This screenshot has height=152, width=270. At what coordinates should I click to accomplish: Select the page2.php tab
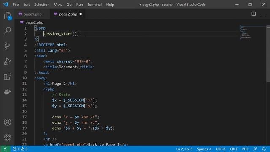(x=68, y=14)
